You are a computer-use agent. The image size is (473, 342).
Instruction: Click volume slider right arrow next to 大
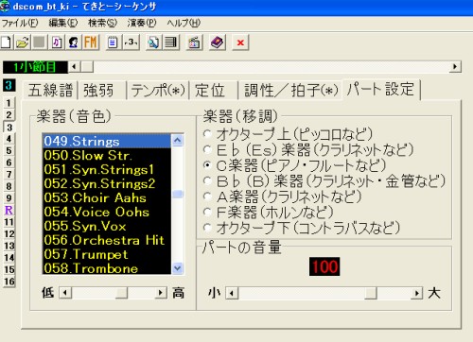pyautogui.click(x=417, y=293)
